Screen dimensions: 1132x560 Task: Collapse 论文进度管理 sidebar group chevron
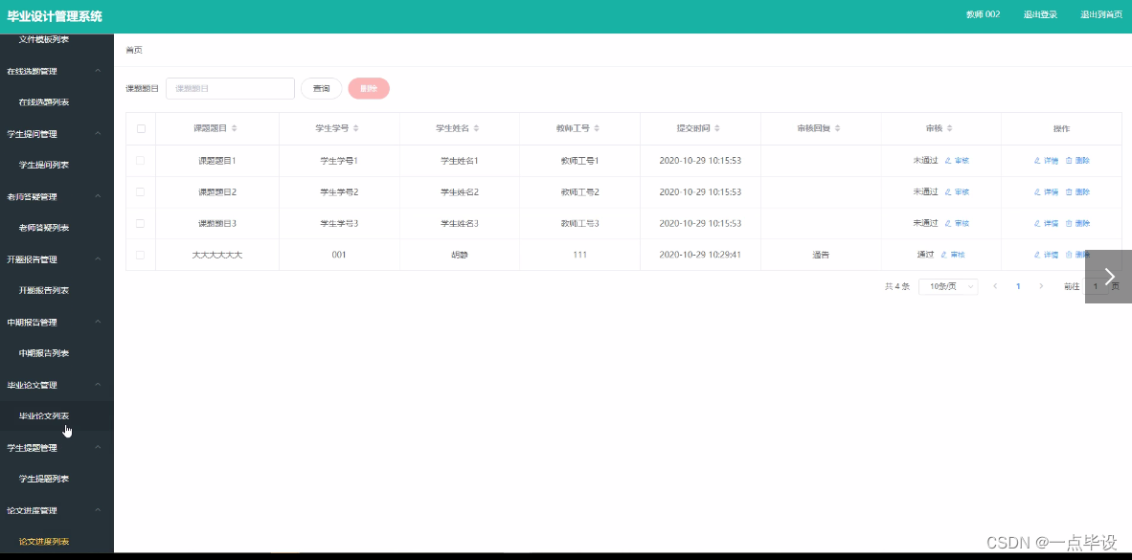(99, 510)
